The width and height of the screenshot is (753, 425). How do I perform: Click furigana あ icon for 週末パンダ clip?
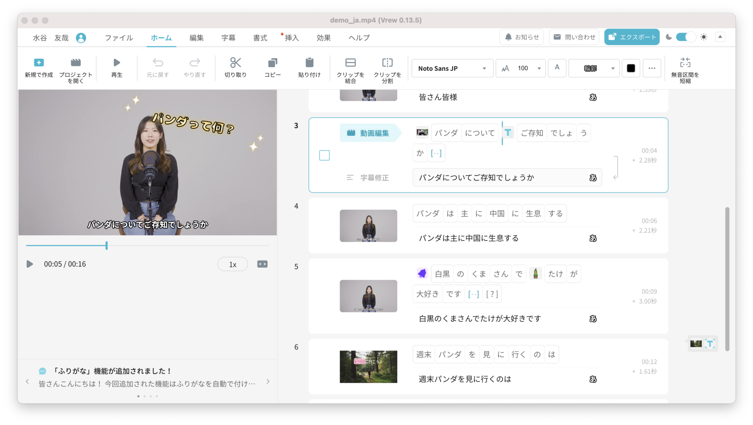pyautogui.click(x=593, y=379)
